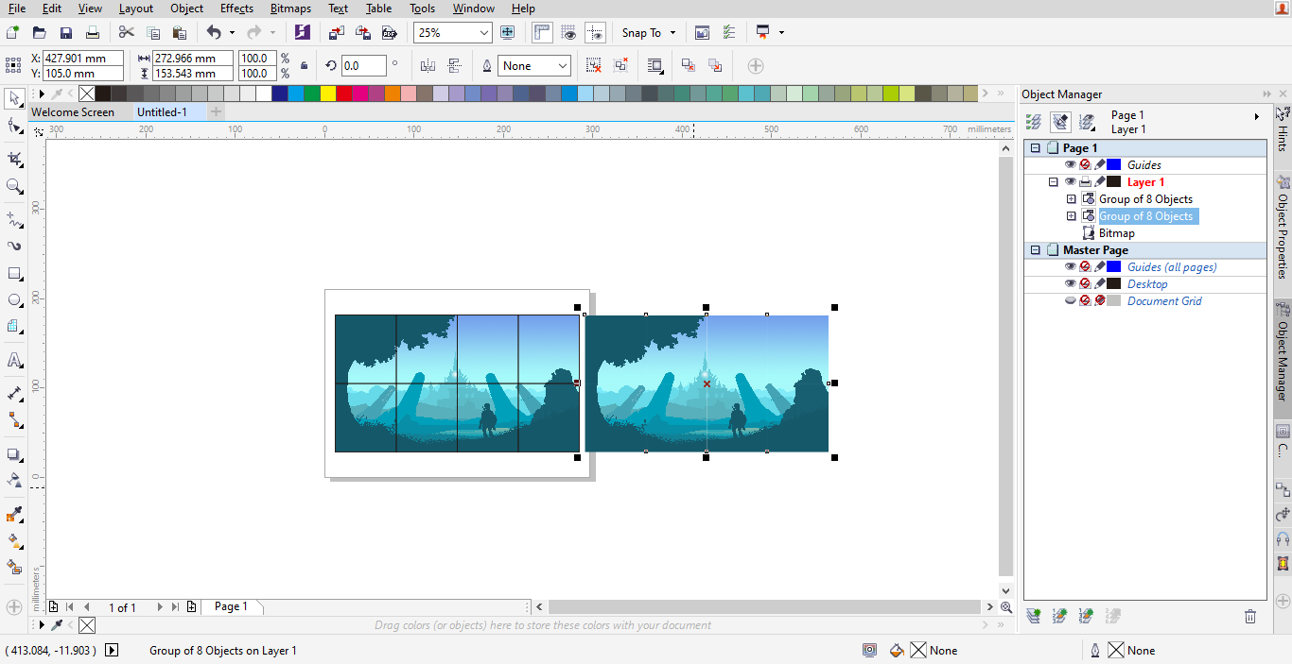The width and height of the screenshot is (1292, 664).
Task: Collapse the Master Page tree node
Action: click(1035, 250)
